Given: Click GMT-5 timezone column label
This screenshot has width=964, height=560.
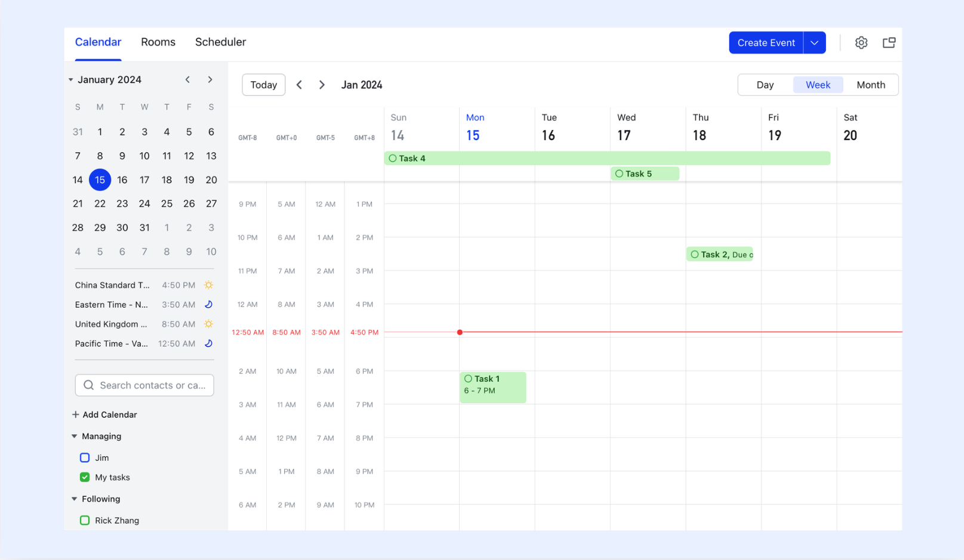Looking at the screenshot, I should tap(325, 138).
